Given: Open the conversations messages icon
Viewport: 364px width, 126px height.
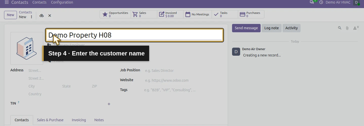Looking at the screenshot, I should [x=312, y=2].
